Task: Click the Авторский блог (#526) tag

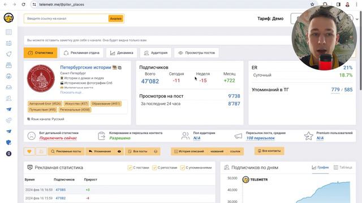Action: [x=45, y=104]
